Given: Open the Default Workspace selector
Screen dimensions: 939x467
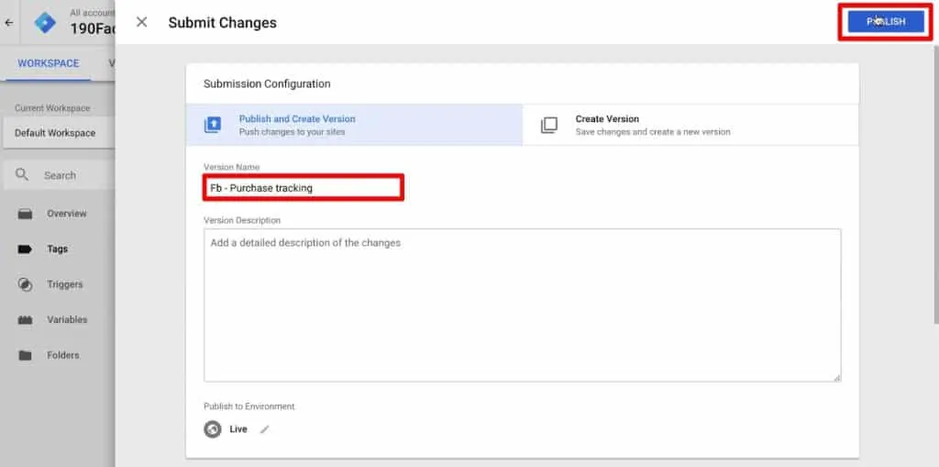Looking at the screenshot, I should 59,133.
